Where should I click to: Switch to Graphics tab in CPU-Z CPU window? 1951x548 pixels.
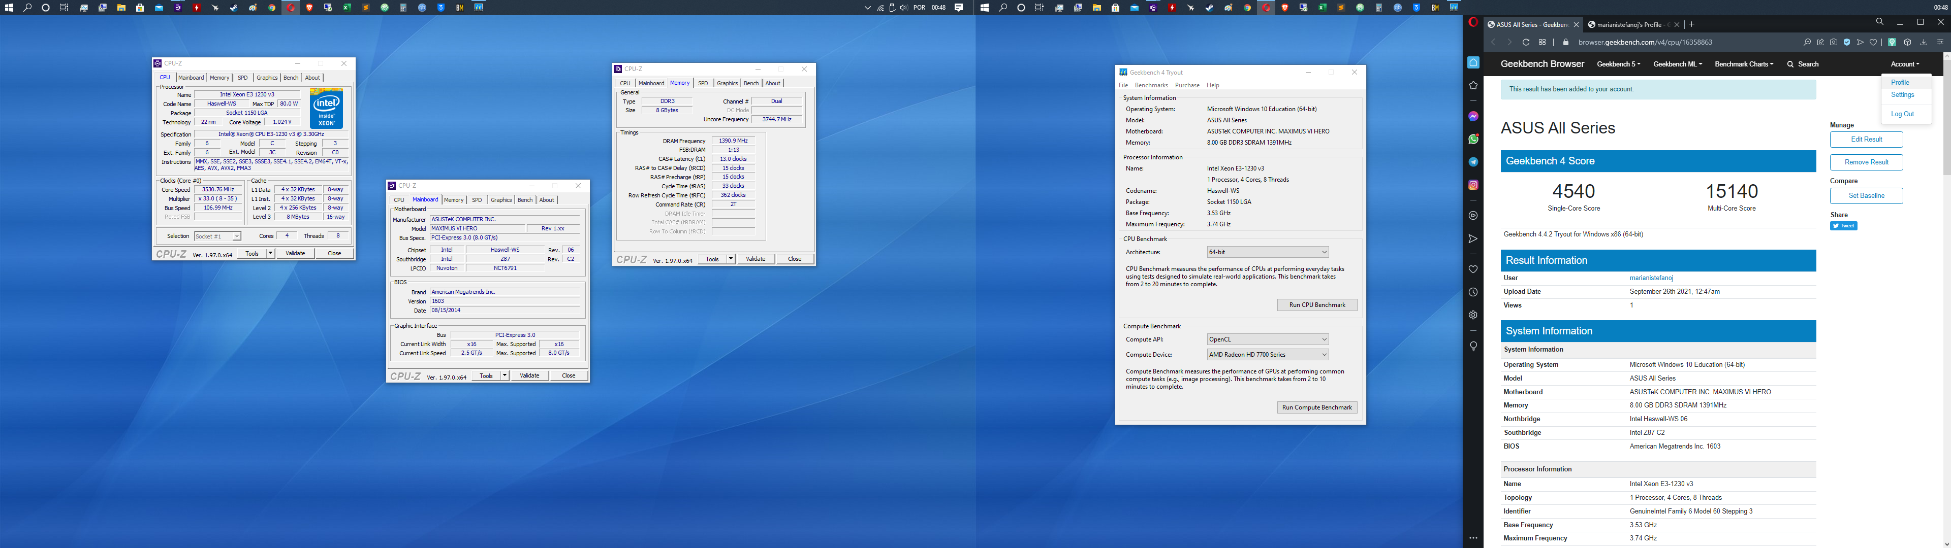click(x=267, y=78)
